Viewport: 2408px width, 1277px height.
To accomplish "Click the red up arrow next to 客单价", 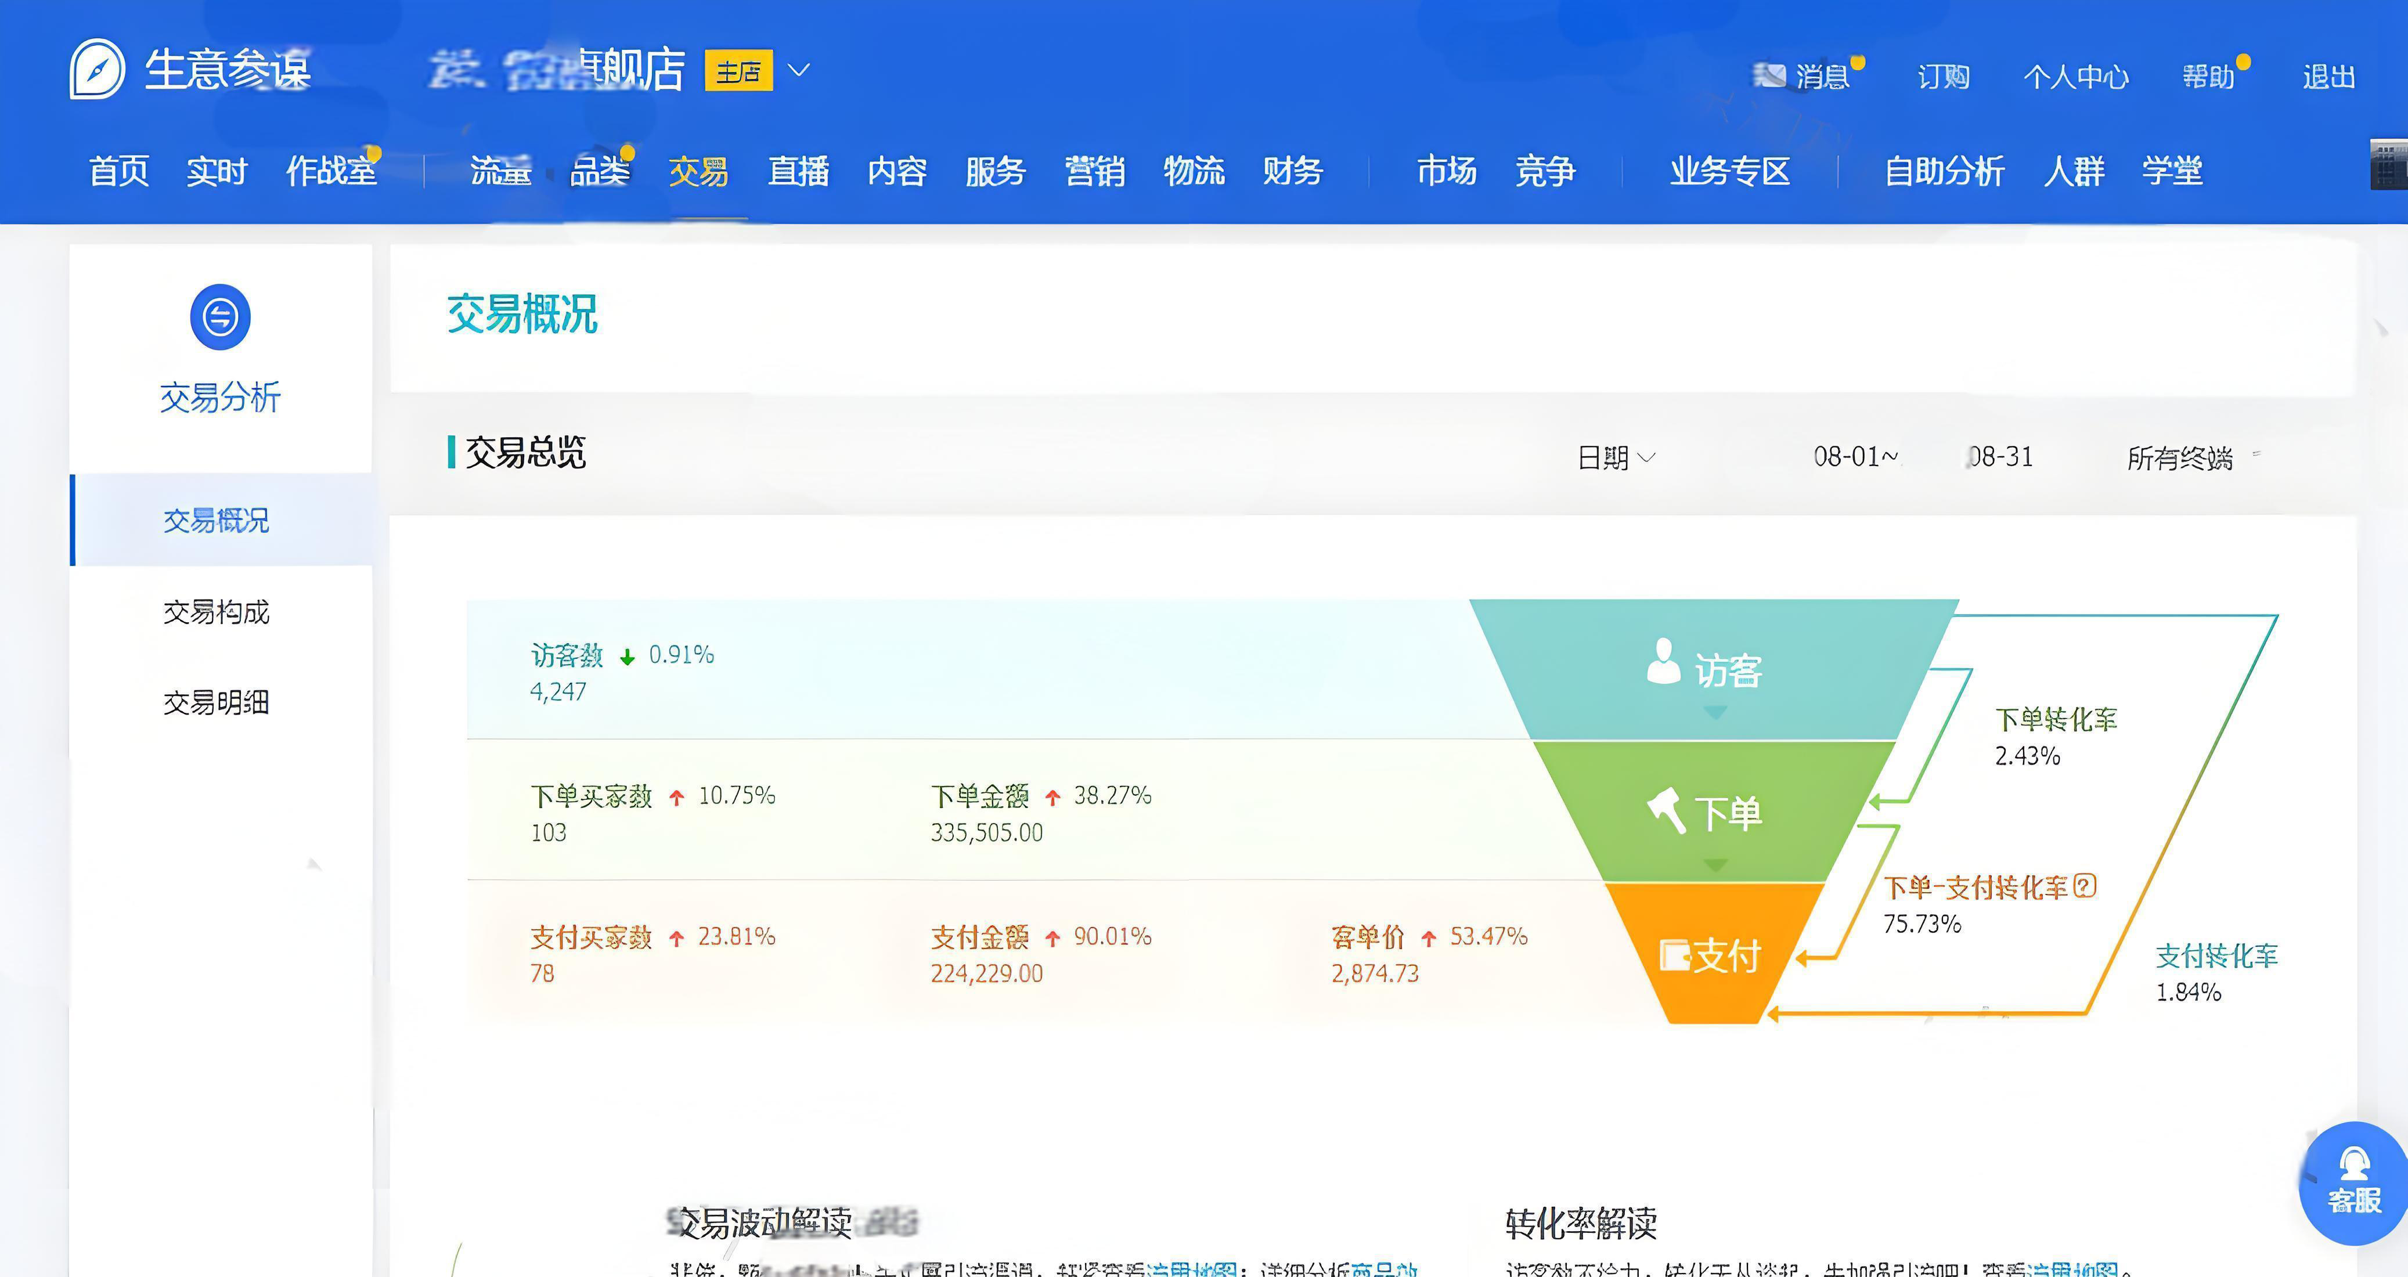I will pyautogui.click(x=1428, y=939).
